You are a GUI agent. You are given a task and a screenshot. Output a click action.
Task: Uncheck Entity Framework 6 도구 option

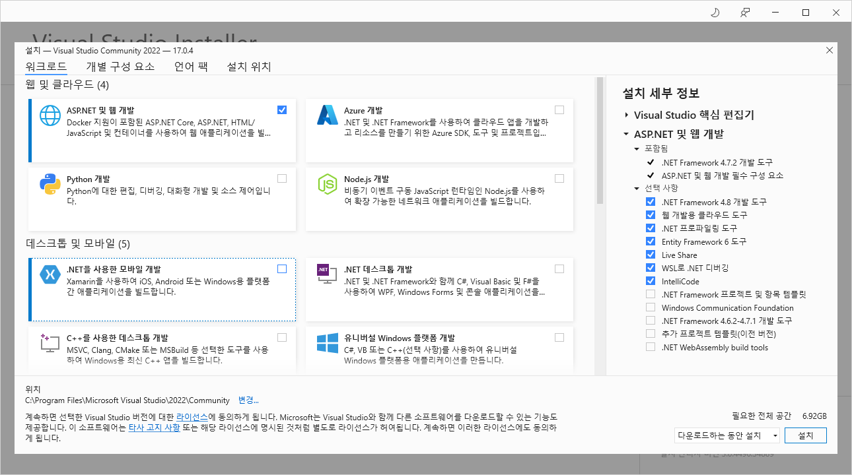651,241
